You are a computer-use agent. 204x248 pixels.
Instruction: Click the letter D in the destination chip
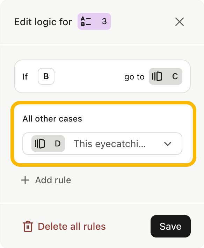click(58, 144)
